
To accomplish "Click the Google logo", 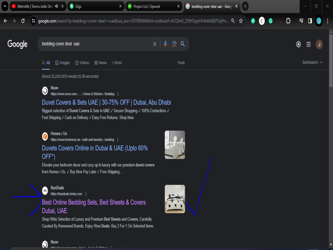I will click(17, 44).
